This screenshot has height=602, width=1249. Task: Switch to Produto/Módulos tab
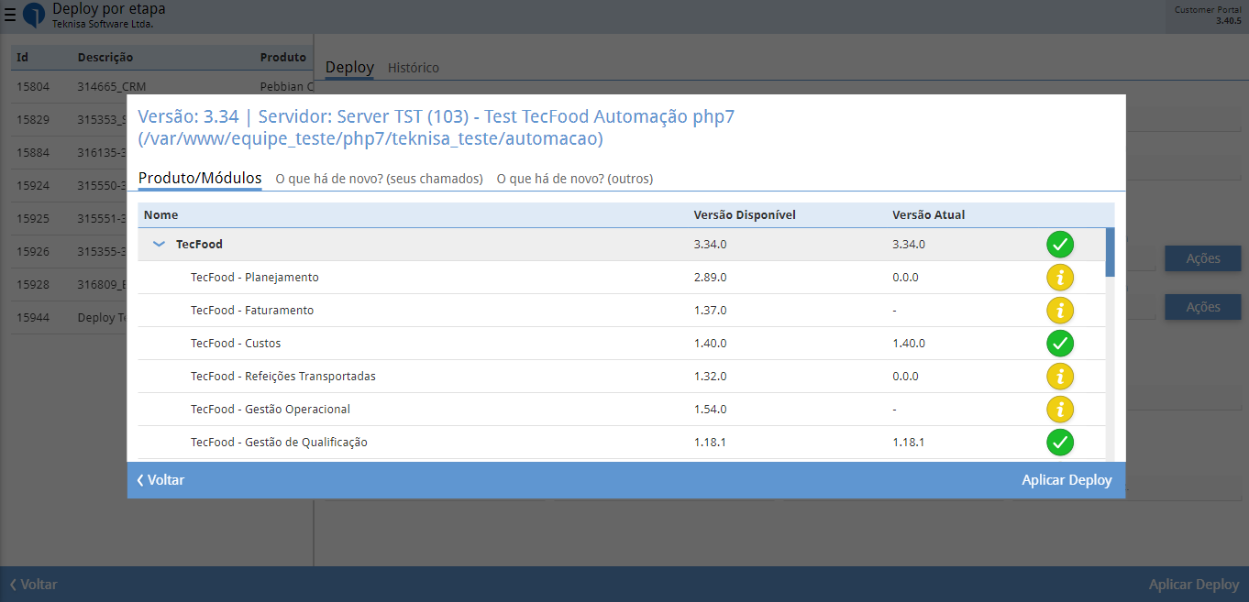[x=200, y=178]
